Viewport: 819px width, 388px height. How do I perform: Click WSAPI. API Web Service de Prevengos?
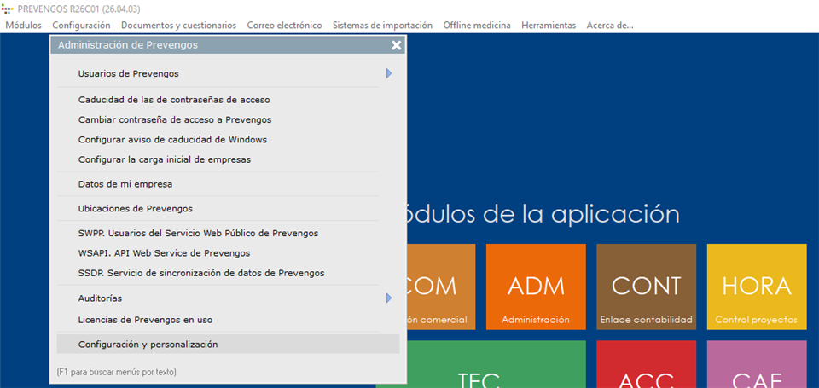point(164,253)
